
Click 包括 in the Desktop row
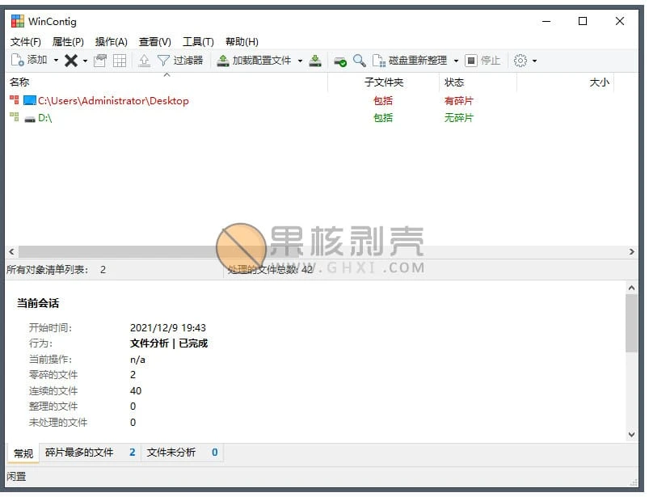point(383,100)
